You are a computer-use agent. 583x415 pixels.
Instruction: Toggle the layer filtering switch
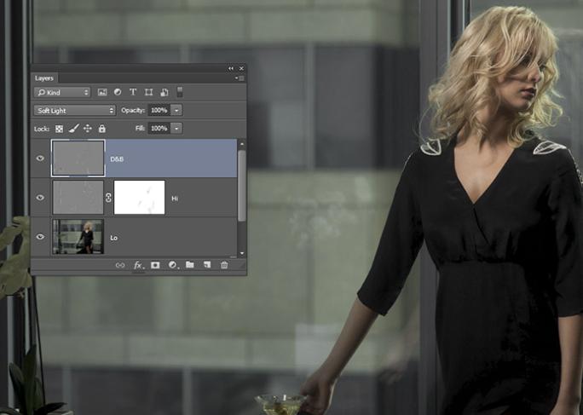[180, 92]
